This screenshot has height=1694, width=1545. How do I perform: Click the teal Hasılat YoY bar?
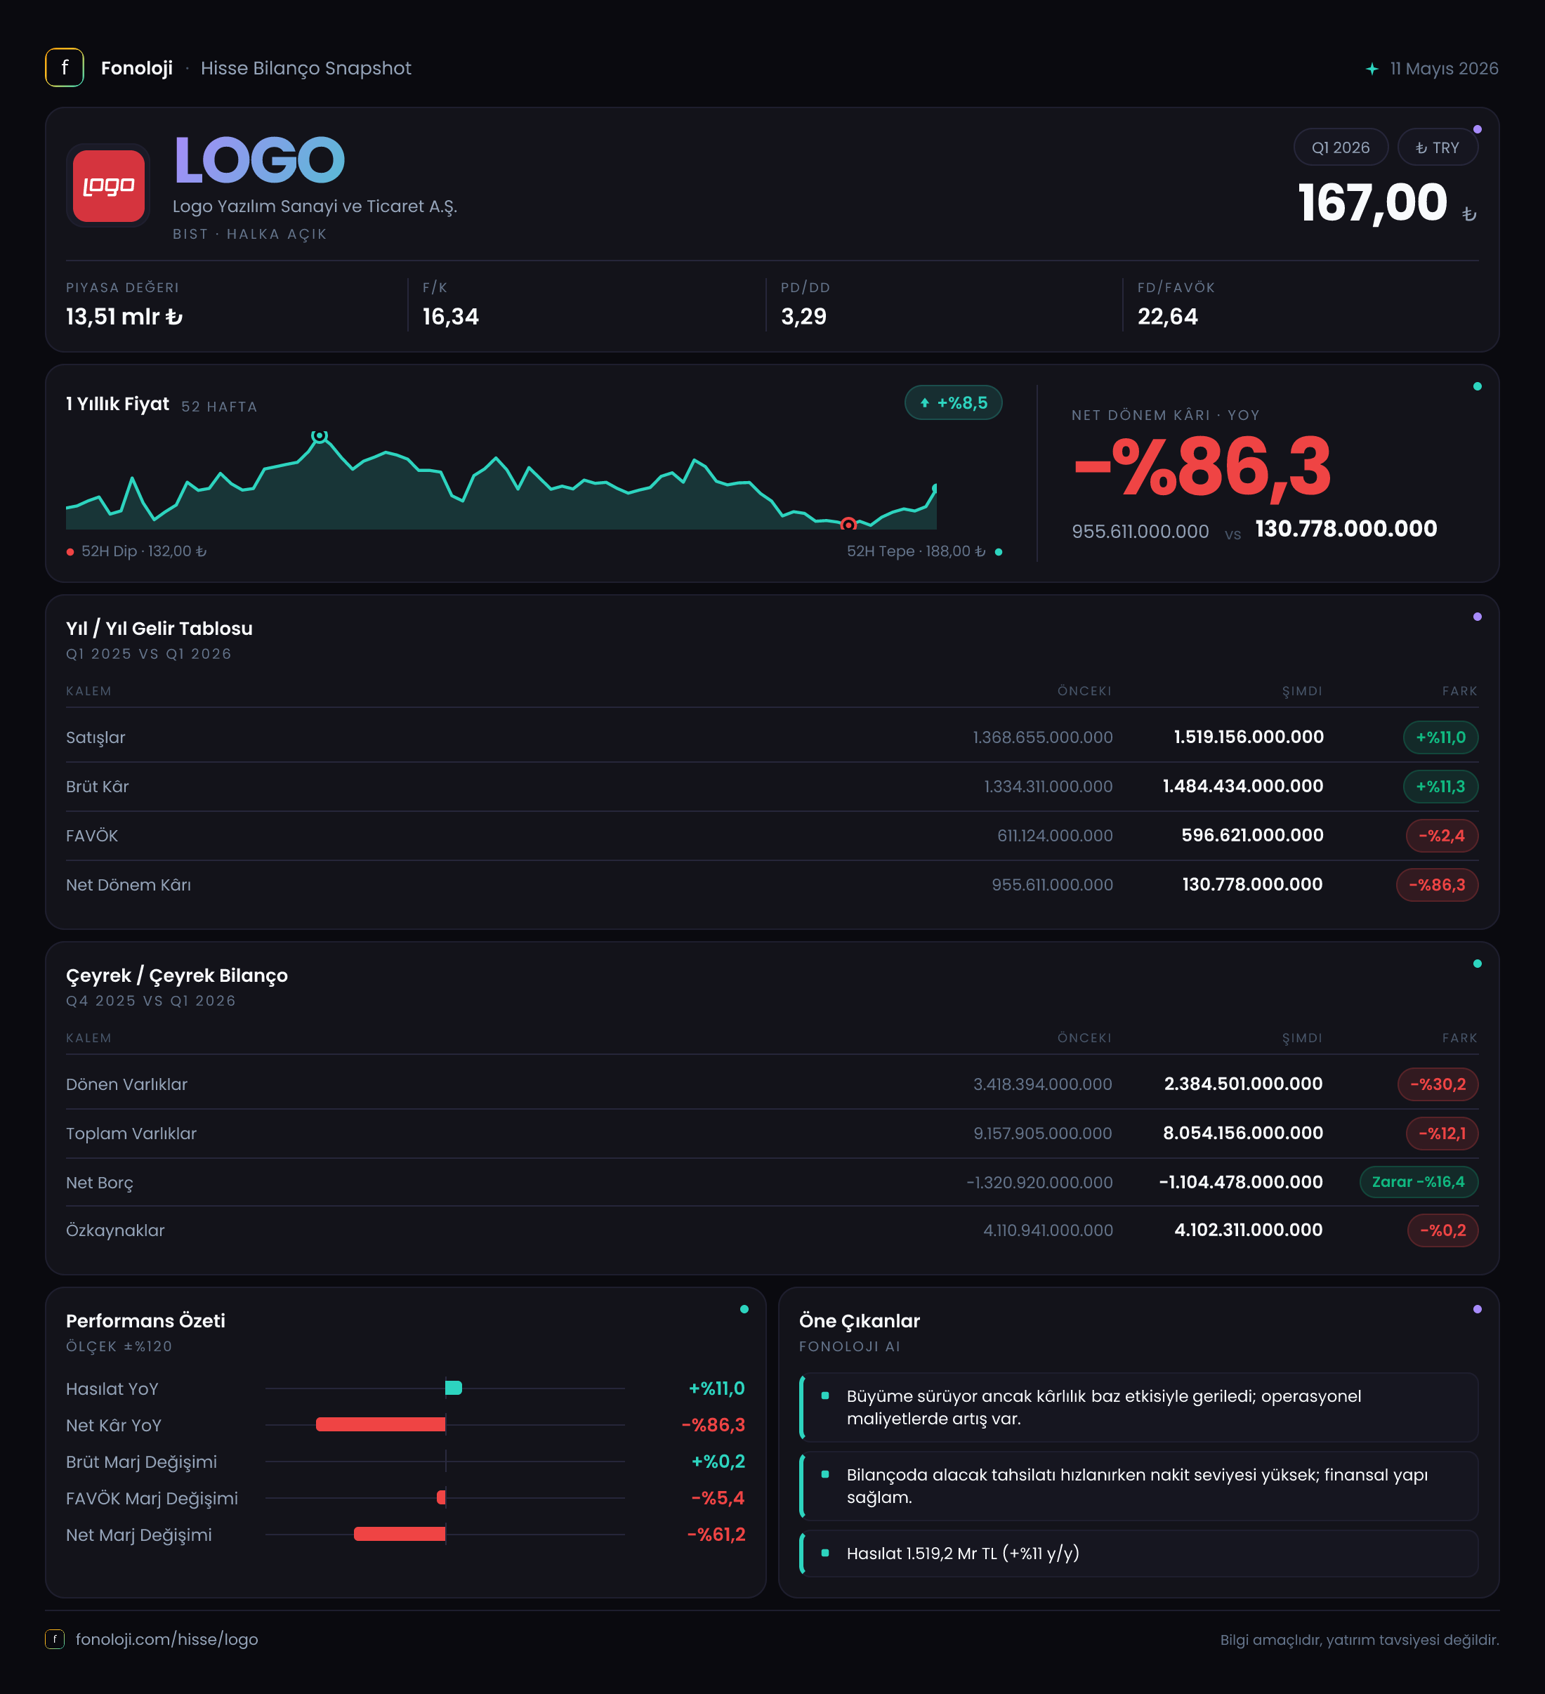pos(454,1388)
